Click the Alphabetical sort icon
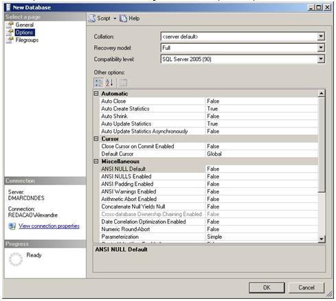Screen dimensions: 336x301 coord(109,82)
